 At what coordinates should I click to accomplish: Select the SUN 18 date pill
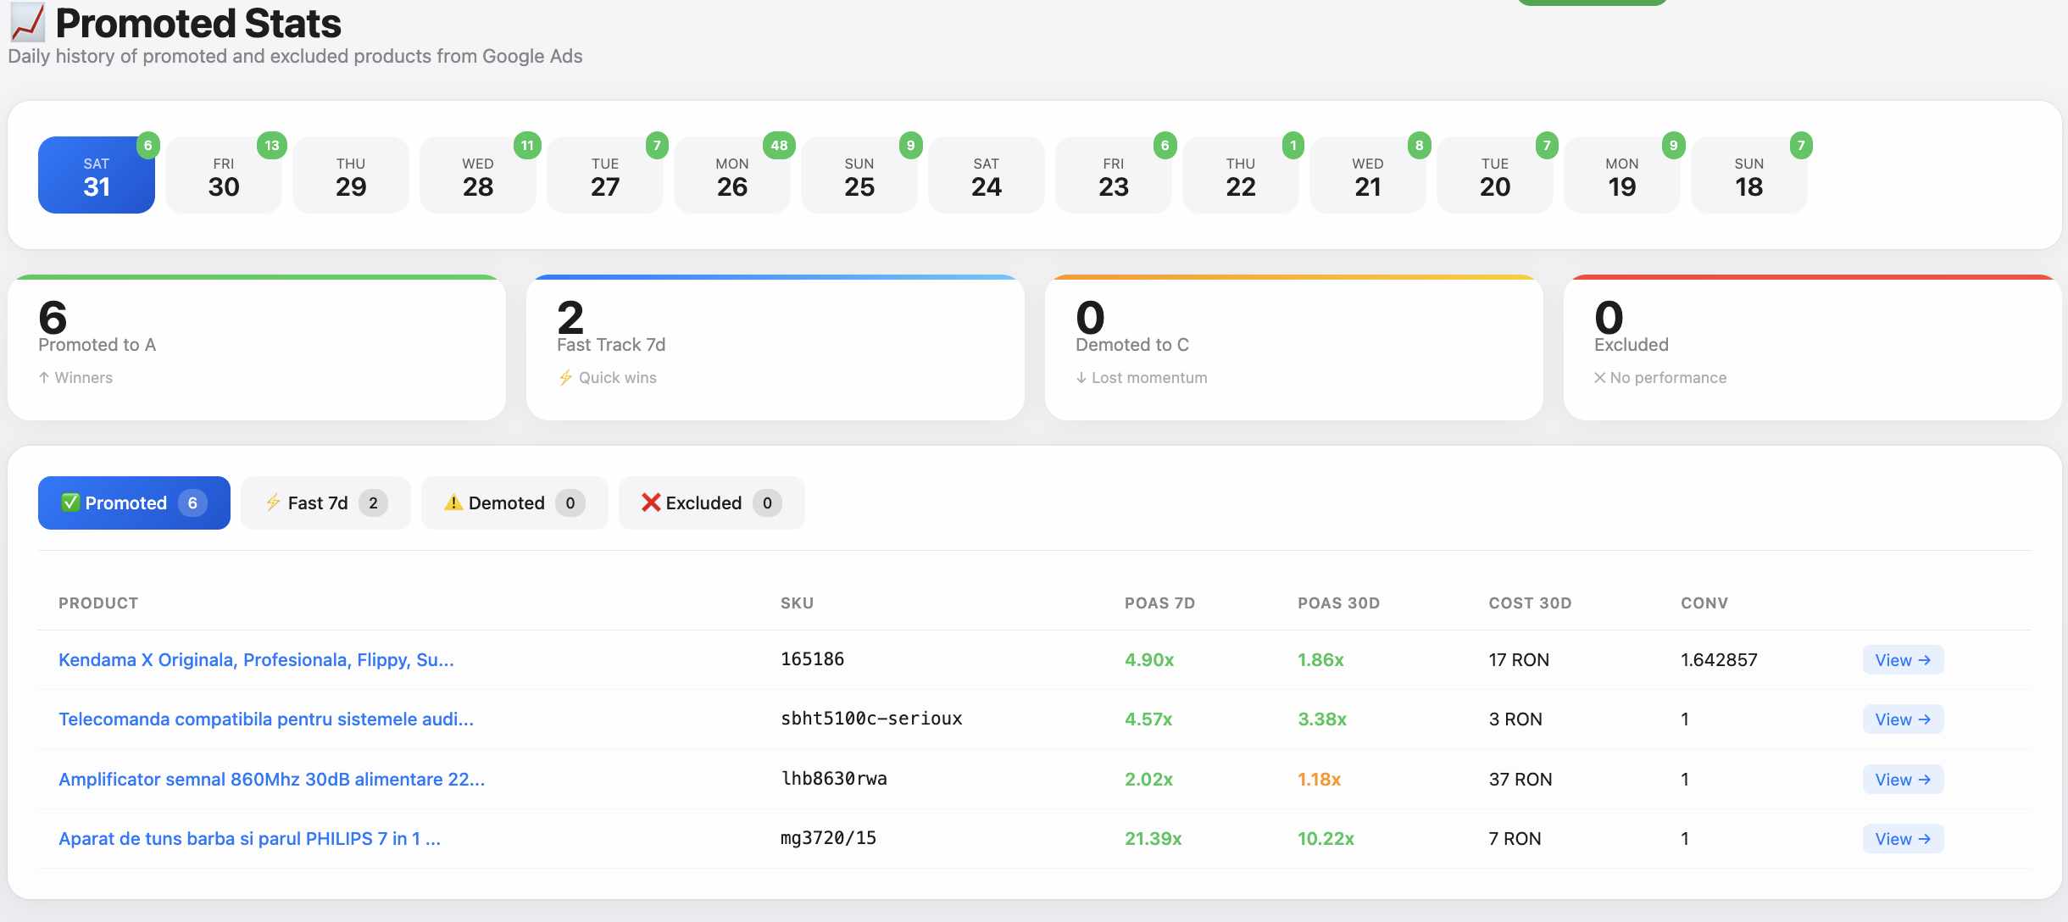point(1748,175)
